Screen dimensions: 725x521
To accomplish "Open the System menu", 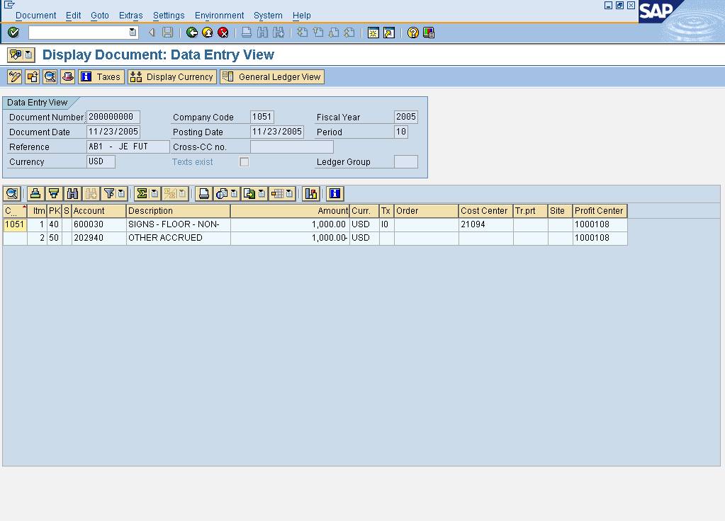I will pyautogui.click(x=268, y=16).
